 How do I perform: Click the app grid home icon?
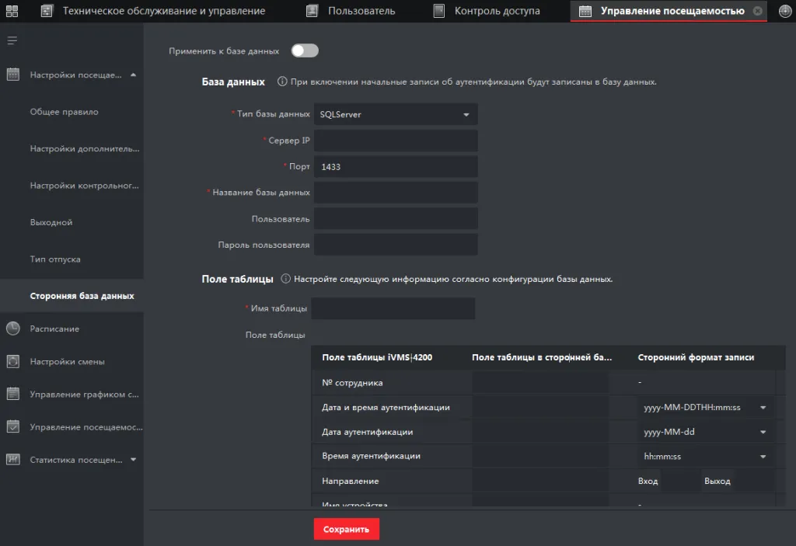pyautogui.click(x=12, y=11)
